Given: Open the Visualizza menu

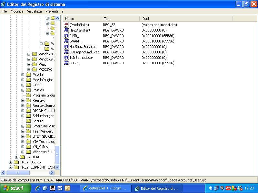Looking at the screenshot, I should (x=35, y=11).
